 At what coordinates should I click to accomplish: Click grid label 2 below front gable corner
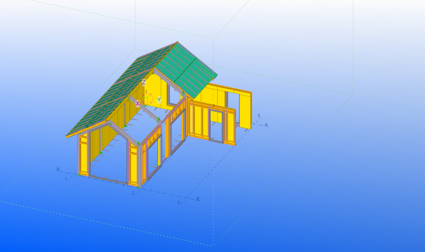coord(133,193)
